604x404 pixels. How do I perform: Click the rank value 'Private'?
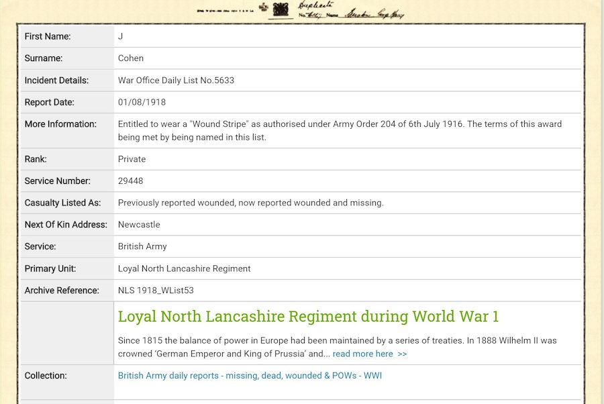[132, 159]
